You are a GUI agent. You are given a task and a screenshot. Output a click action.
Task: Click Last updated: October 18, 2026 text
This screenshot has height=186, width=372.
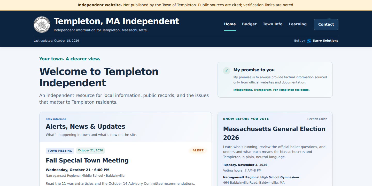point(56,41)
